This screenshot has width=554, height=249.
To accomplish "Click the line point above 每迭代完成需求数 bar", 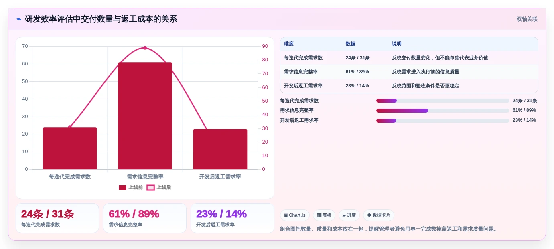I will point(70,127).
